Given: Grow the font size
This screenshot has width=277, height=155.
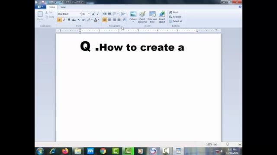Looking at the screenshot, I should pyautogui.click(x=93, y=14).
